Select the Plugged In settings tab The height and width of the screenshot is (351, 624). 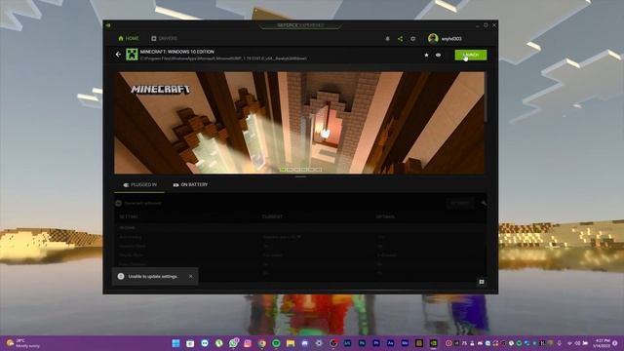pos(140,185)
